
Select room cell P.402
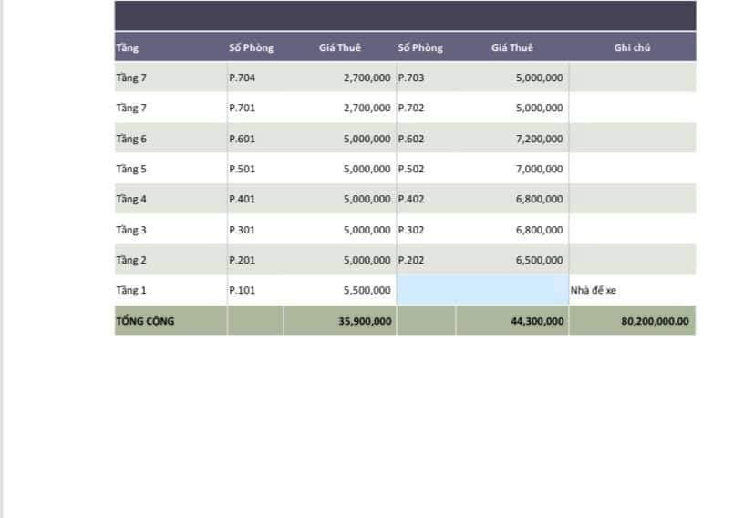(x=410, y=199)
